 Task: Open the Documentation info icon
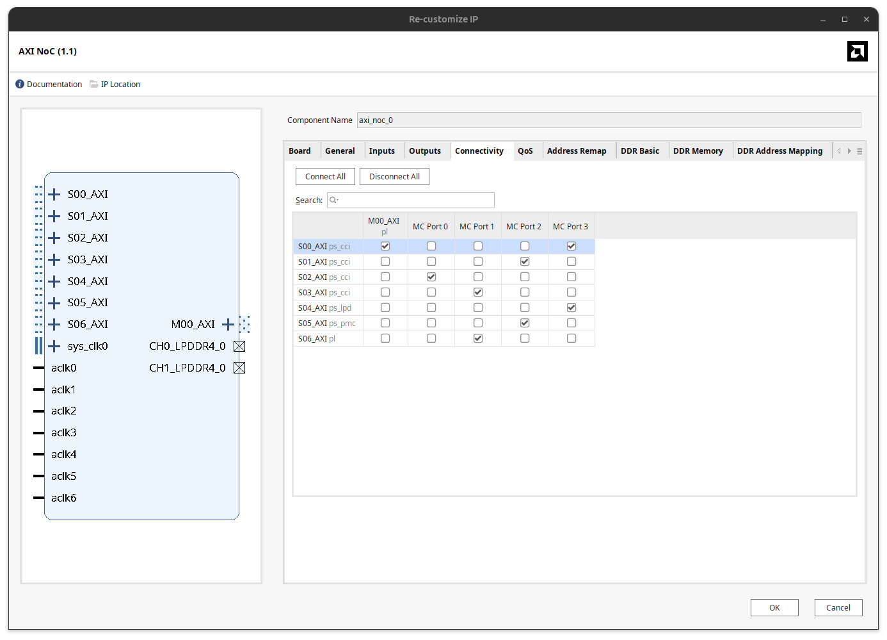point(20,84)
